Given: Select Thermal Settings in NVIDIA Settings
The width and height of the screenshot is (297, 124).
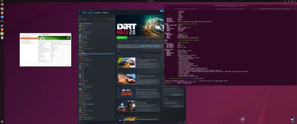Looking at the screenshot, I should click(26, 40).
